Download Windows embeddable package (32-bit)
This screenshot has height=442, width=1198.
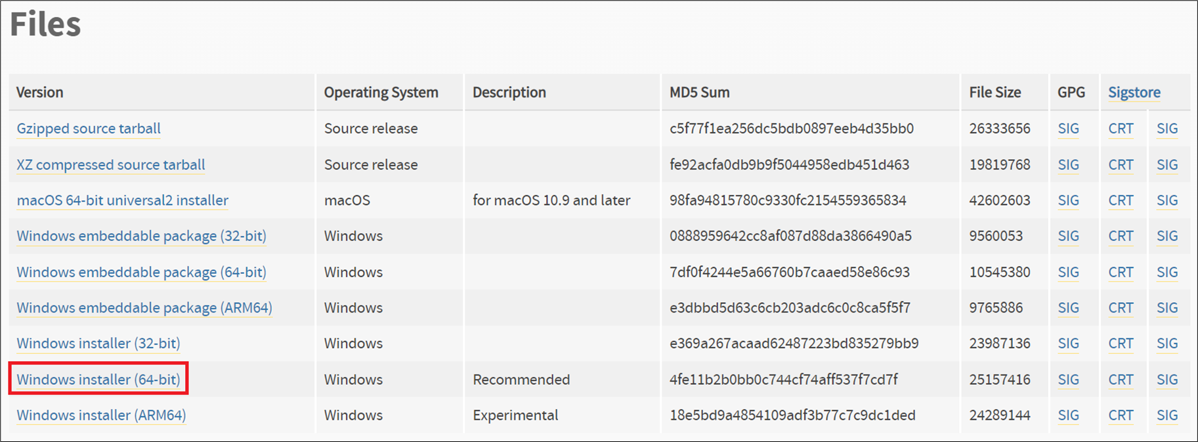pos(142,236)
